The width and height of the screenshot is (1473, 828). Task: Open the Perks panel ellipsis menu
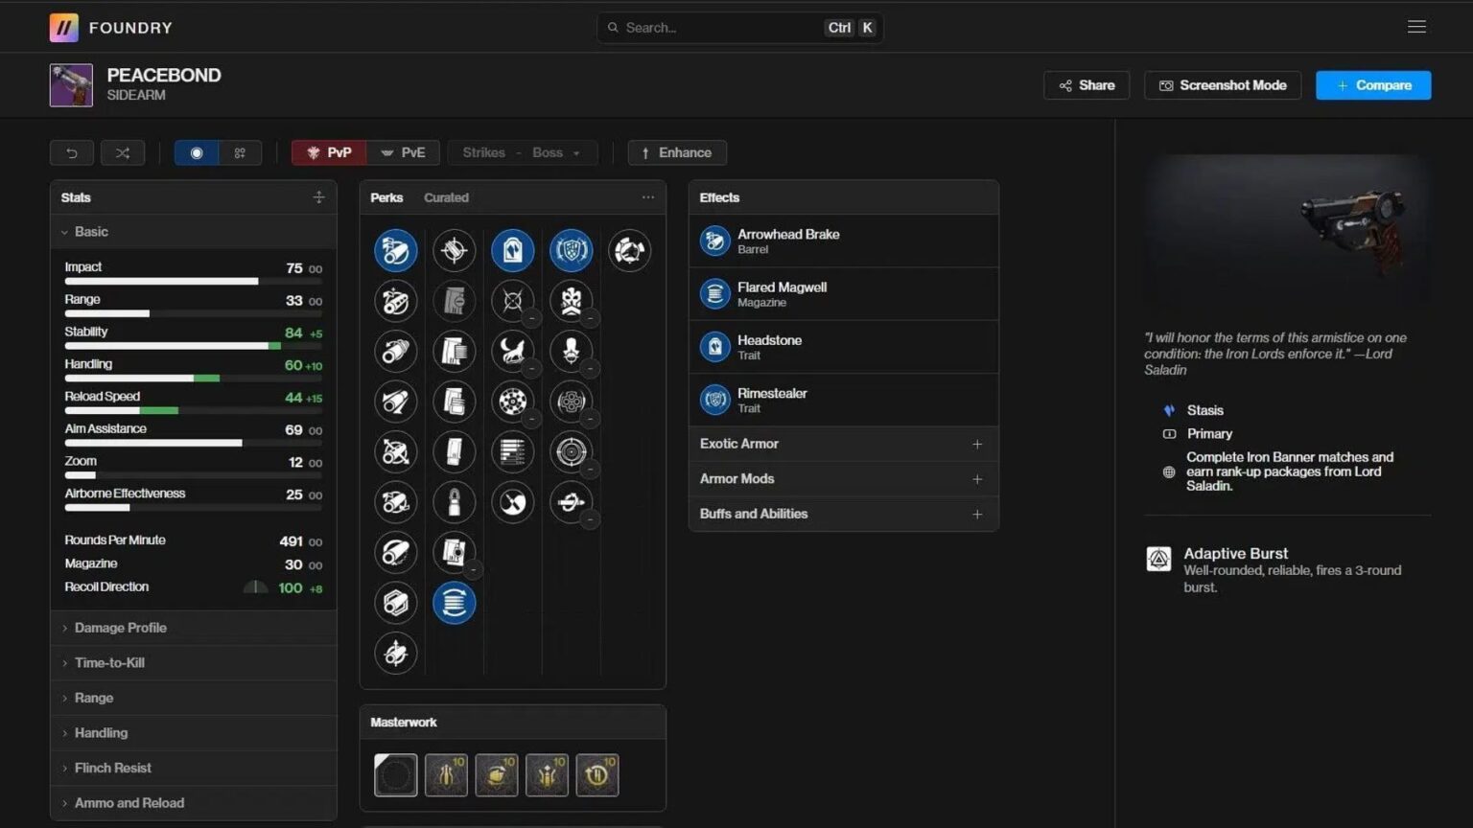pyautogui.click(x=648, y=196)
